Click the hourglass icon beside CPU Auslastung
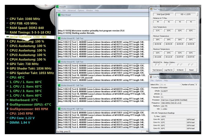The height and width of the screenshot is (139, 206). tap(7, 41)
